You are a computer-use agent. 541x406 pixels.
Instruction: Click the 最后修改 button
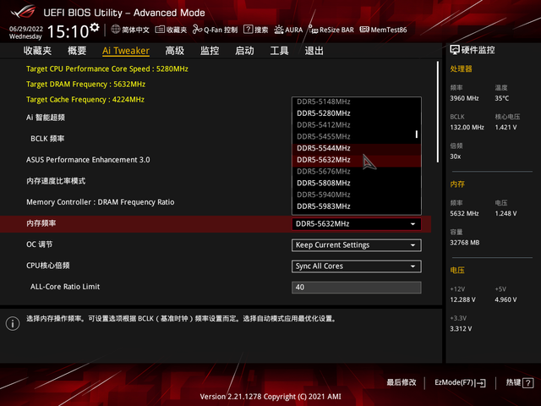tap(402, 382)
